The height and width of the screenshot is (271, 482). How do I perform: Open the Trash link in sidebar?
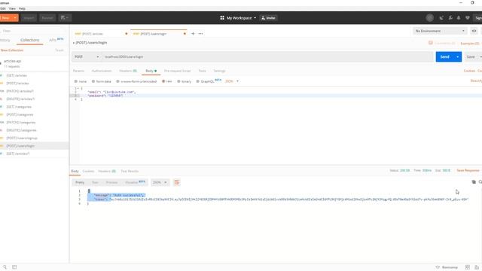point(59,50)
